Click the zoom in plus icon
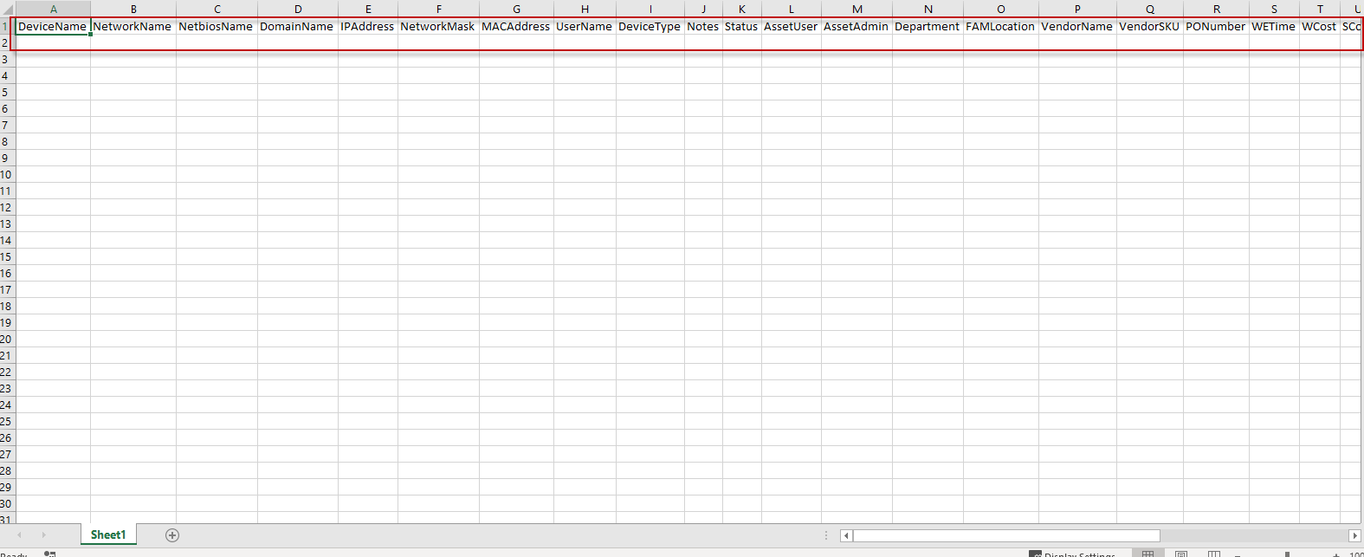Screen dimensions: 1364x557 tap(1337, 554)
